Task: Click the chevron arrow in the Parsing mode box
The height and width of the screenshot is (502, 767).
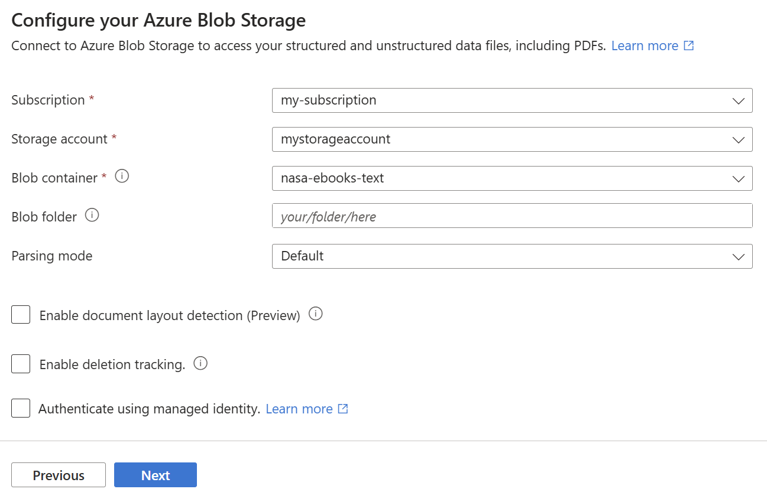Action: (738, 256)
